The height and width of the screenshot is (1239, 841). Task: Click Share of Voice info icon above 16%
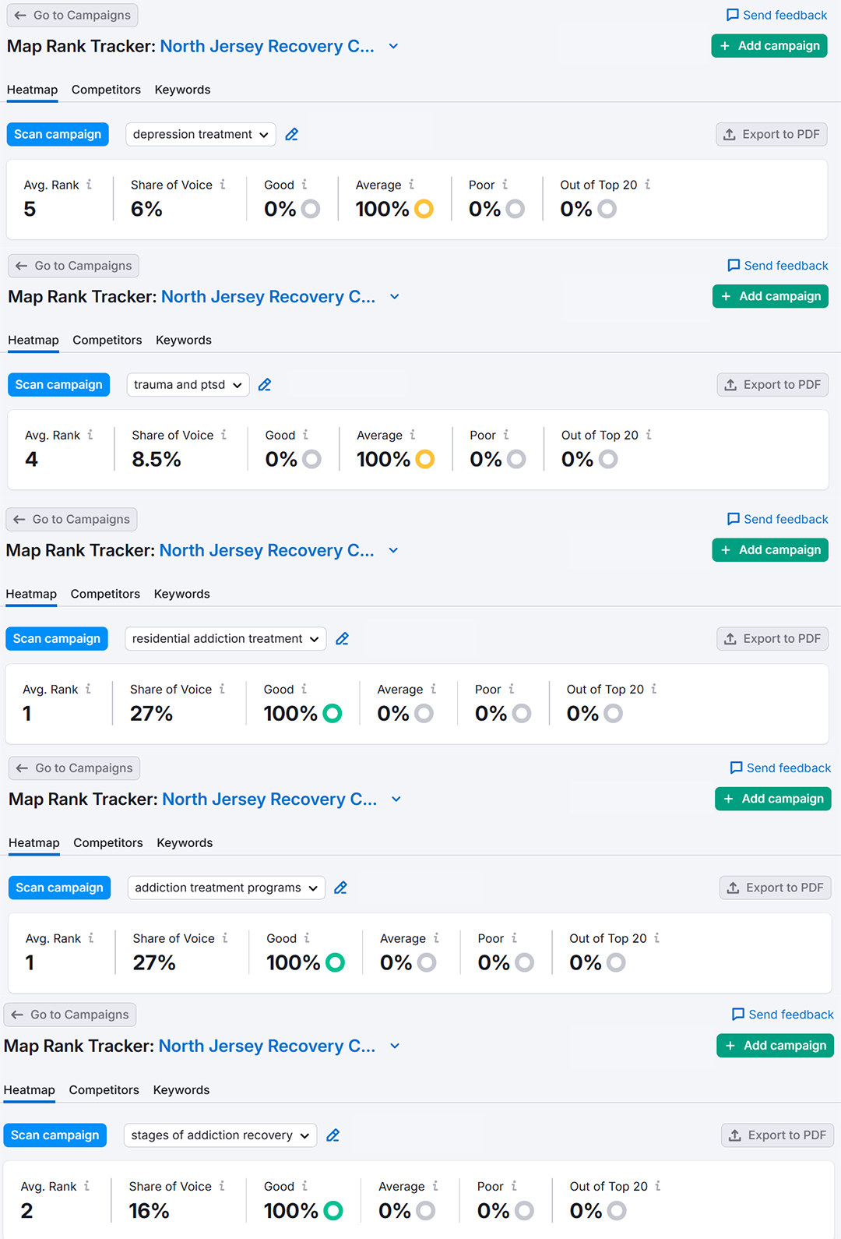tap(222, 1186)
